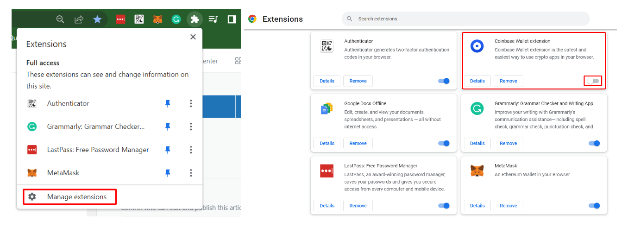Open more options for MetaMask
Screen dimensions: 628x228
191,173
